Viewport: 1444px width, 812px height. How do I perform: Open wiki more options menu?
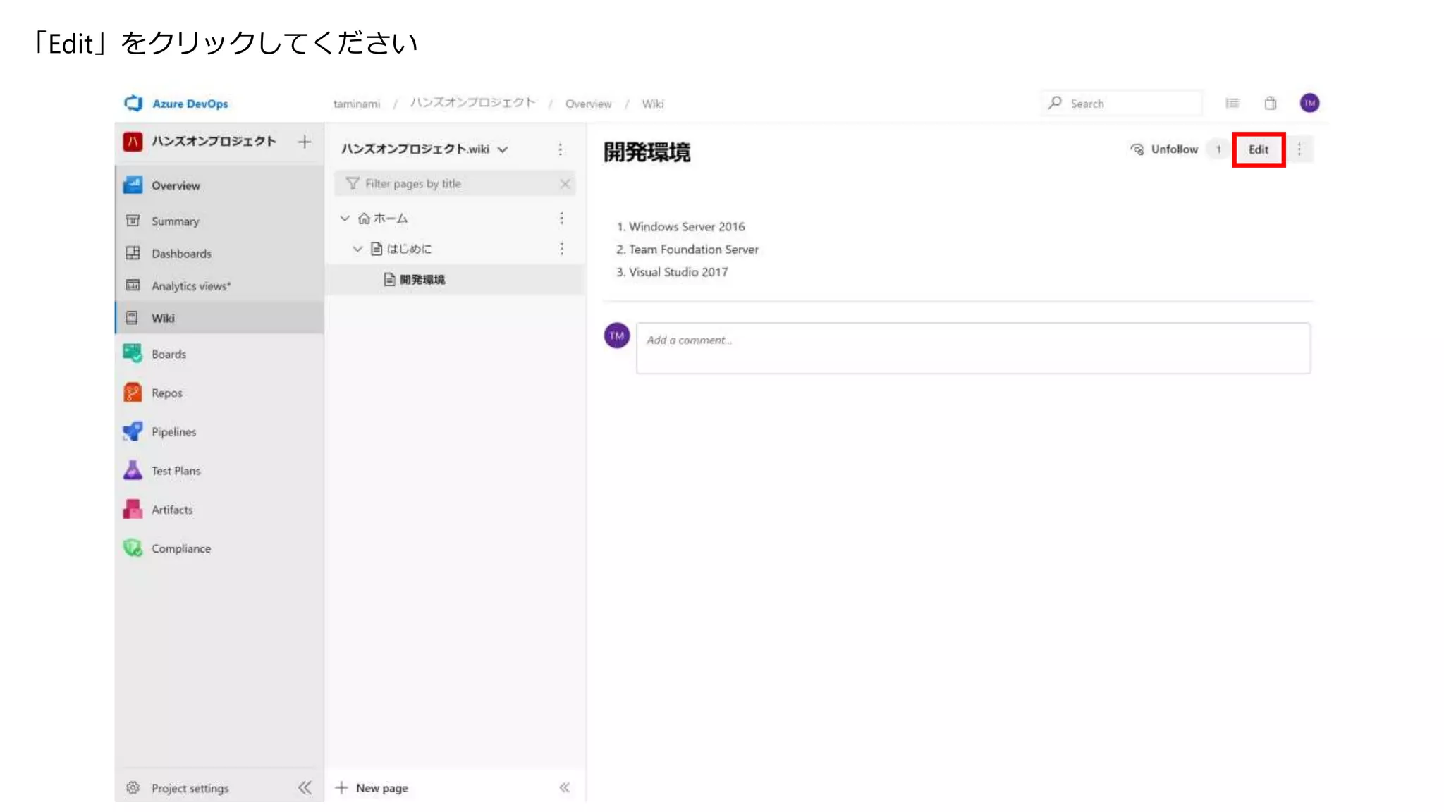coord(561,149)
